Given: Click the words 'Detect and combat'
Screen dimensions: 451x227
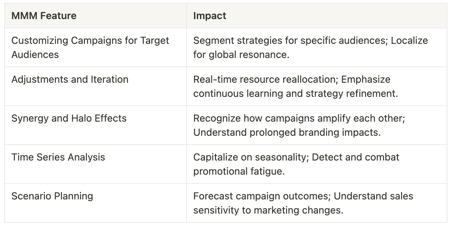Looking at the screenshot, I should 356,157.
